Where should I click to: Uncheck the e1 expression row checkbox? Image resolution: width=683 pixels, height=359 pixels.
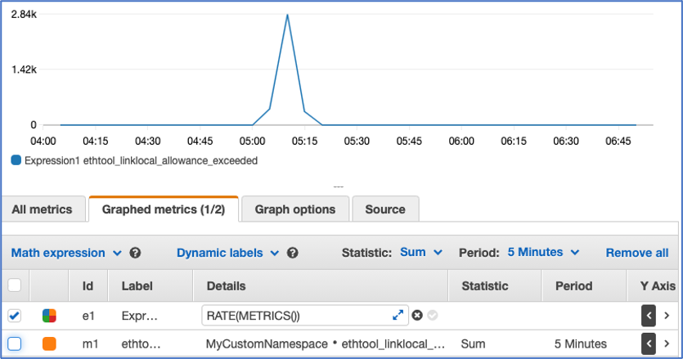point(15,316)
